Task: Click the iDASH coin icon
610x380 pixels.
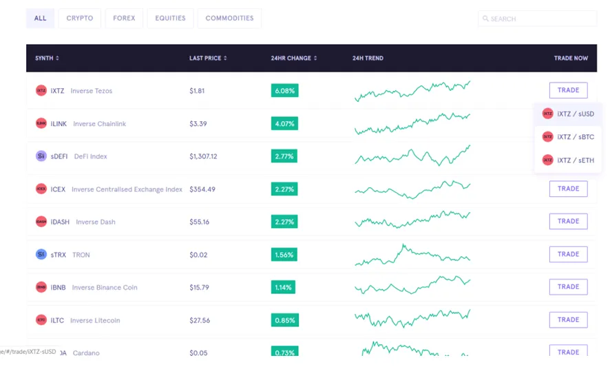Action: [x=41, y=221]
